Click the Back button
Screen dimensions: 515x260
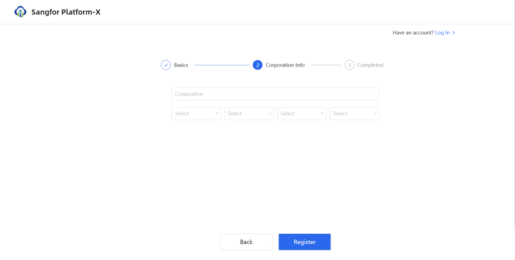(x=246, y=242)
